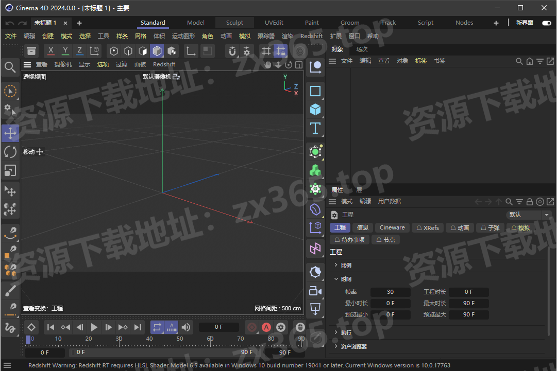This screenshot has height=371, width=557.
Task: Open Object Manager search icon
Action: (x=519, y=61)
